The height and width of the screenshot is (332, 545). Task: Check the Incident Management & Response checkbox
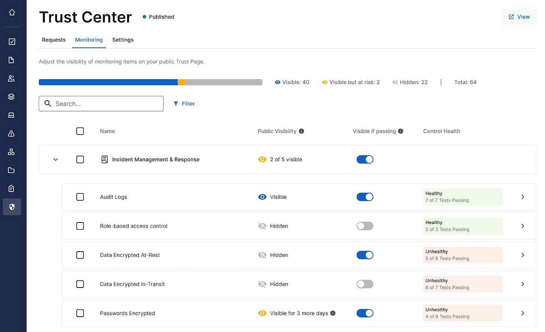point(80,160)
